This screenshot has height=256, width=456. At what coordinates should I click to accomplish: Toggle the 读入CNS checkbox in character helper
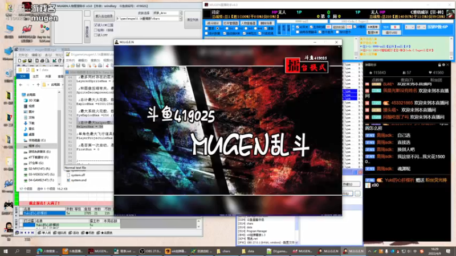96,25
